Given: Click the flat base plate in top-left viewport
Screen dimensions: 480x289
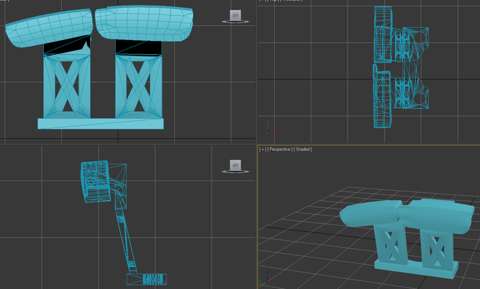Looking at the screenshot, I should [x=100, y=123].
